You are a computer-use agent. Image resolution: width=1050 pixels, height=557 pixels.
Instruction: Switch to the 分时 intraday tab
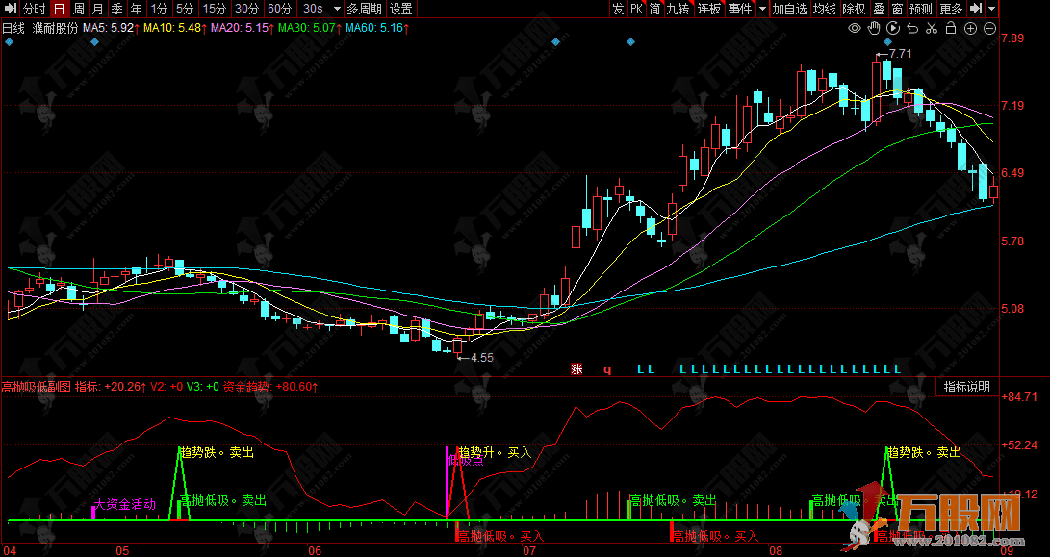[x=35, y=9]
